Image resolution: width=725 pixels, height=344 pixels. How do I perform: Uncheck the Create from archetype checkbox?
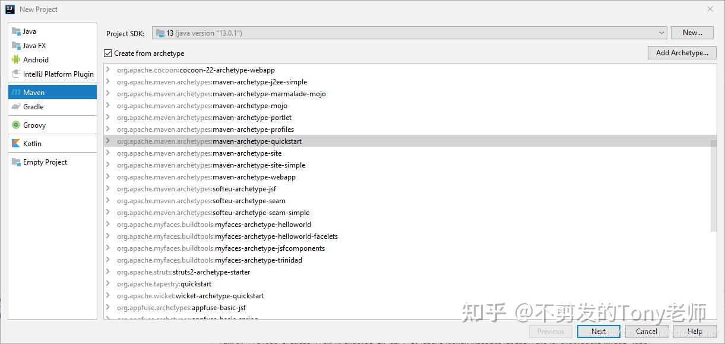point(107,53)
